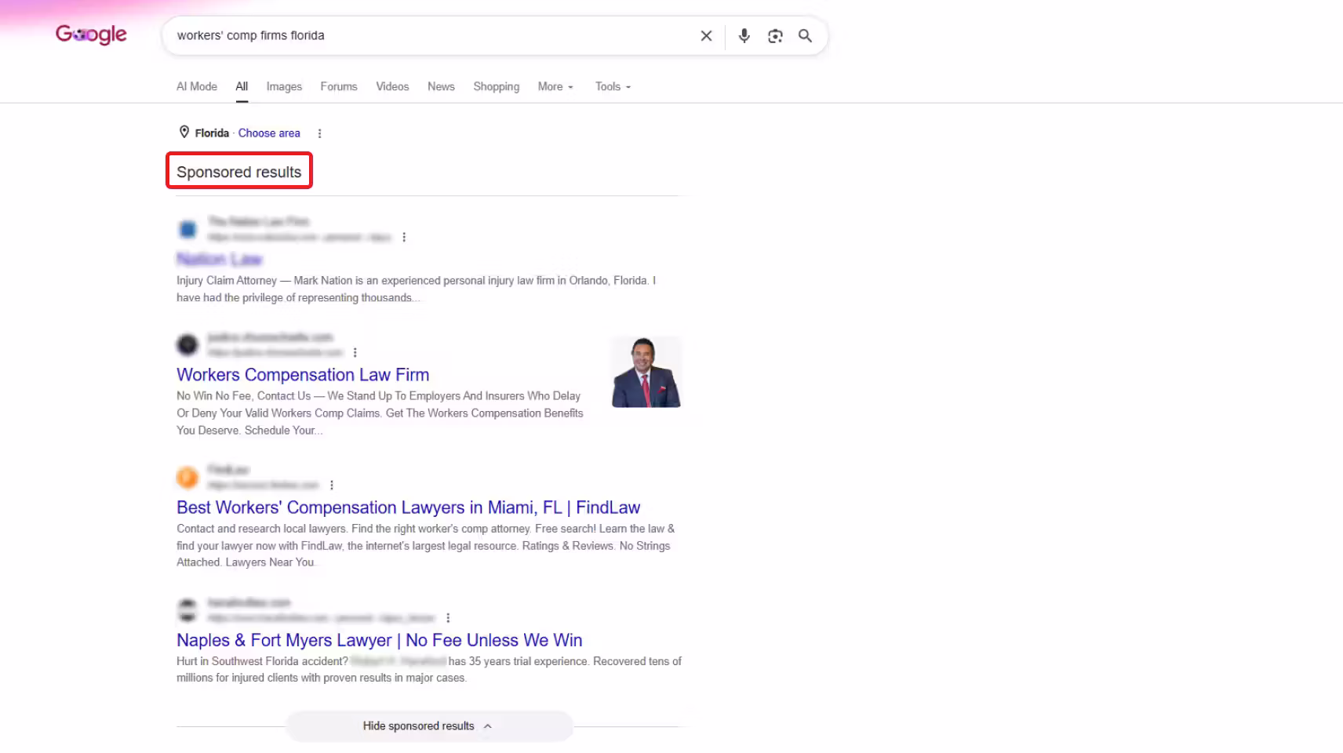The image size is (1343, 753).
Task: Open the News tab
Action: (x=441, y=86)
